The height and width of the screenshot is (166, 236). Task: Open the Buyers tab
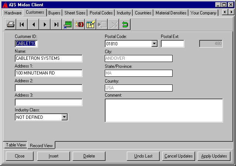point(54,13)
